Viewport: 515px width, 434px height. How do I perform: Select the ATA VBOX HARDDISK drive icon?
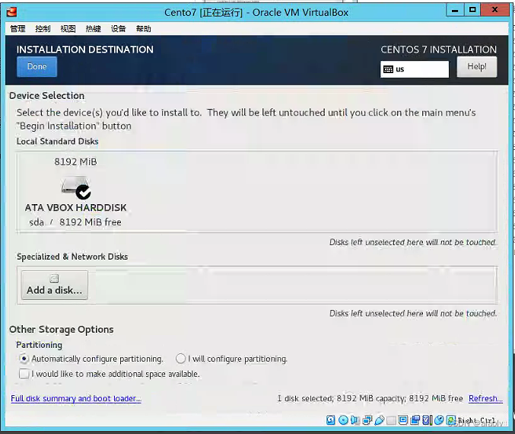76,187
